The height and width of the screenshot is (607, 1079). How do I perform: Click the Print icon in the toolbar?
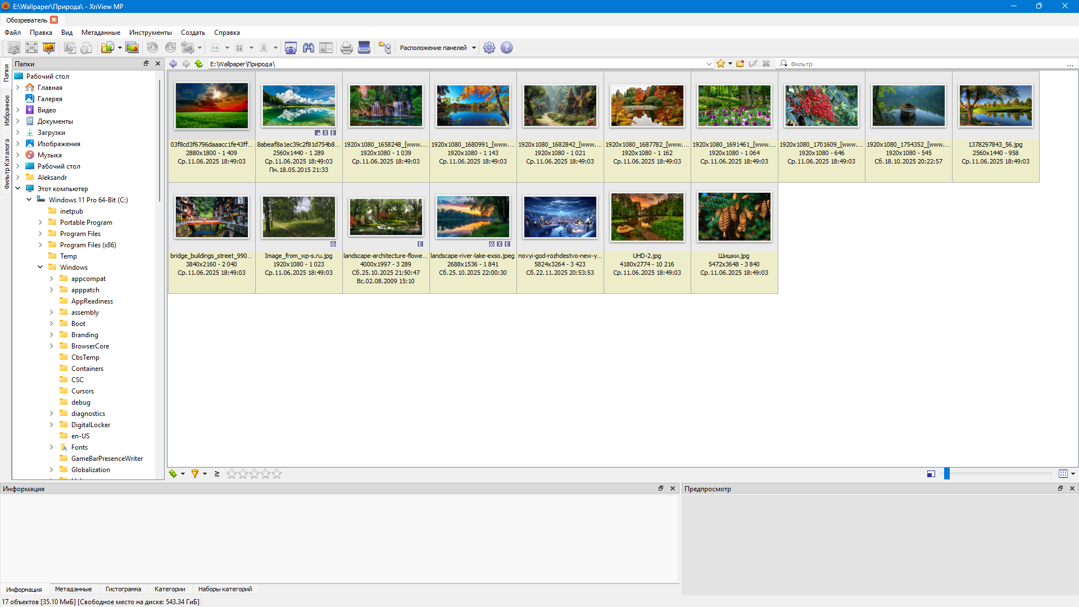click(346, 48)
